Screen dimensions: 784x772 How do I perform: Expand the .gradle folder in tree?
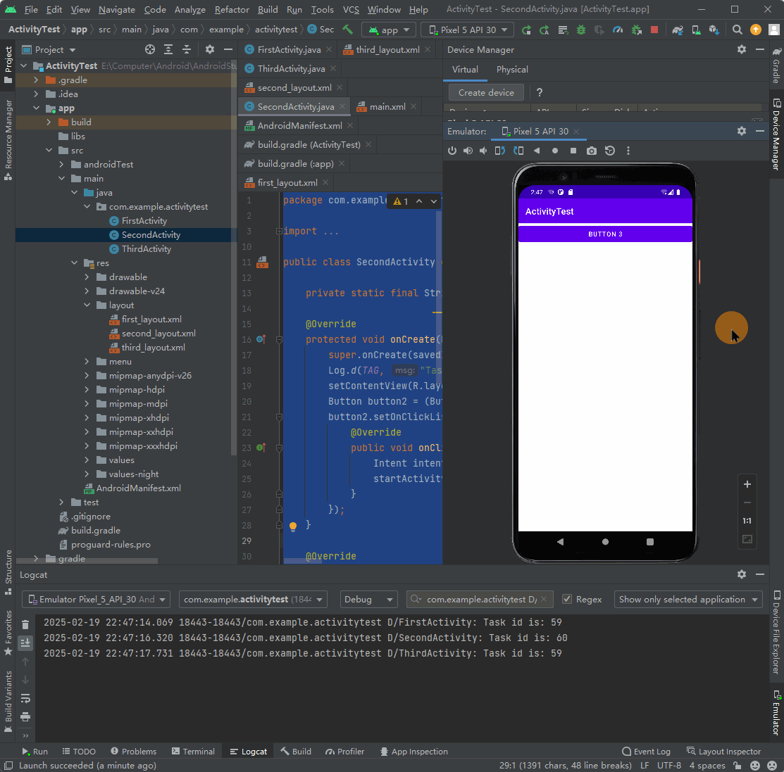pos(36,80)
